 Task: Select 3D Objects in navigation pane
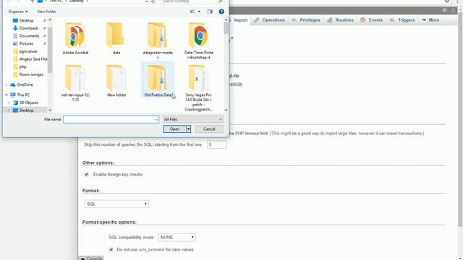point(29,103)
